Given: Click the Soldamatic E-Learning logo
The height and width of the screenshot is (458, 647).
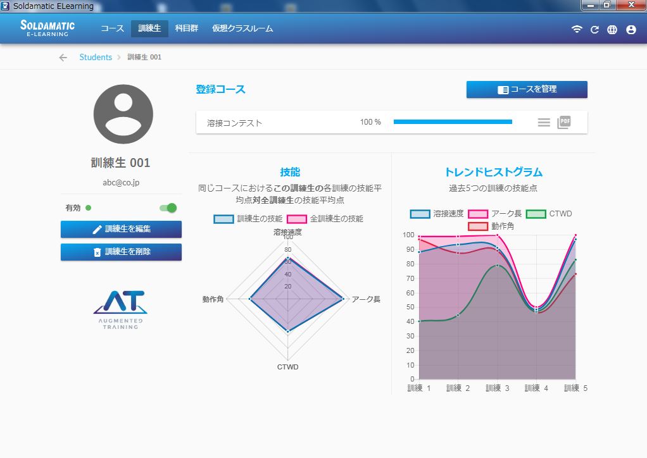Looking at the screenshot, I should pos(47,28).
